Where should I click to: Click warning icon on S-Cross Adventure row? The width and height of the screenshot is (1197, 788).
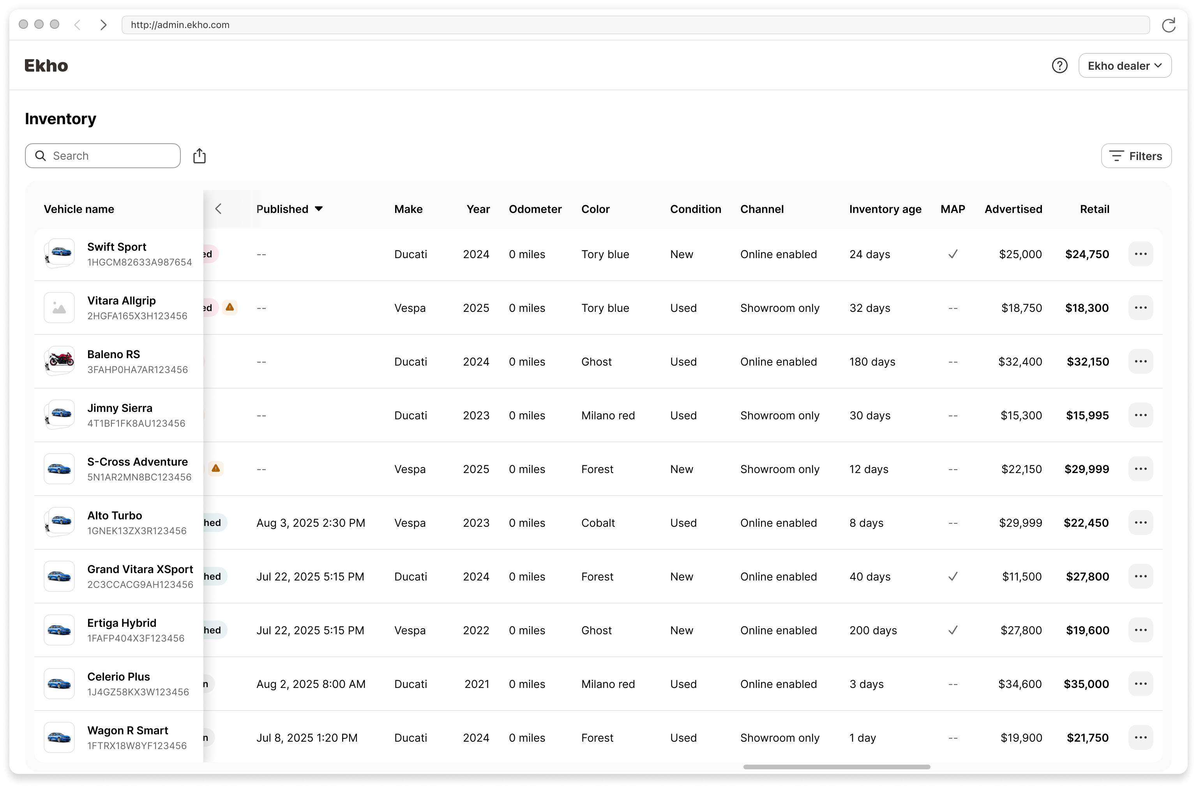216,468
